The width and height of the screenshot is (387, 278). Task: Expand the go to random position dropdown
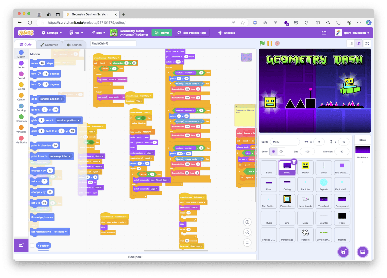pos(52,99)
